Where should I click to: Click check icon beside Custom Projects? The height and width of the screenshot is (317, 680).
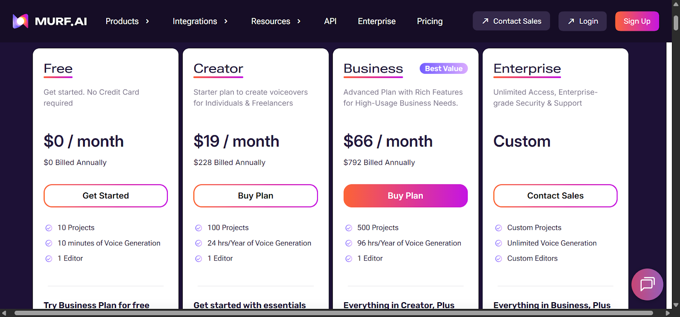pyautogui.click(x=499, y=228)
